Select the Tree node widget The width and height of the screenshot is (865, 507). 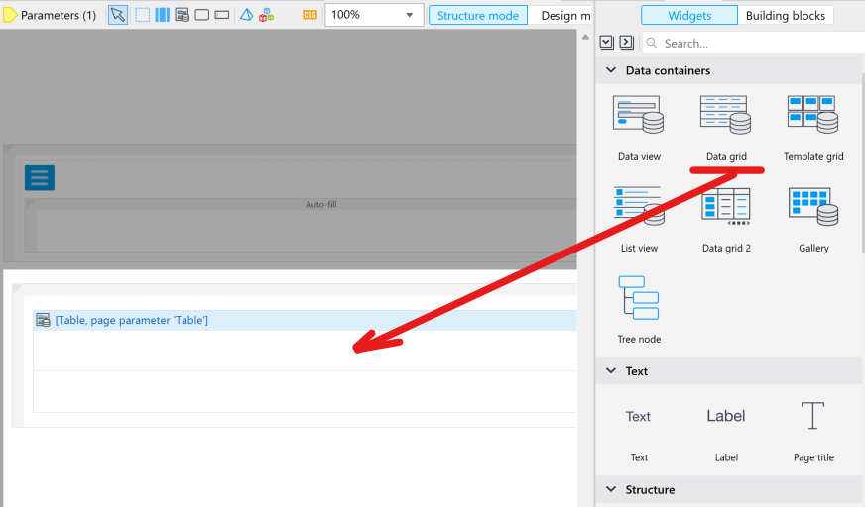(639, 299)
